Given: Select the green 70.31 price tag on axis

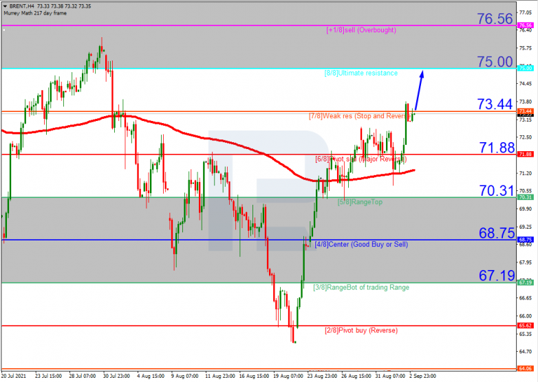Looking at the screenshot, I should click(526, 197).
